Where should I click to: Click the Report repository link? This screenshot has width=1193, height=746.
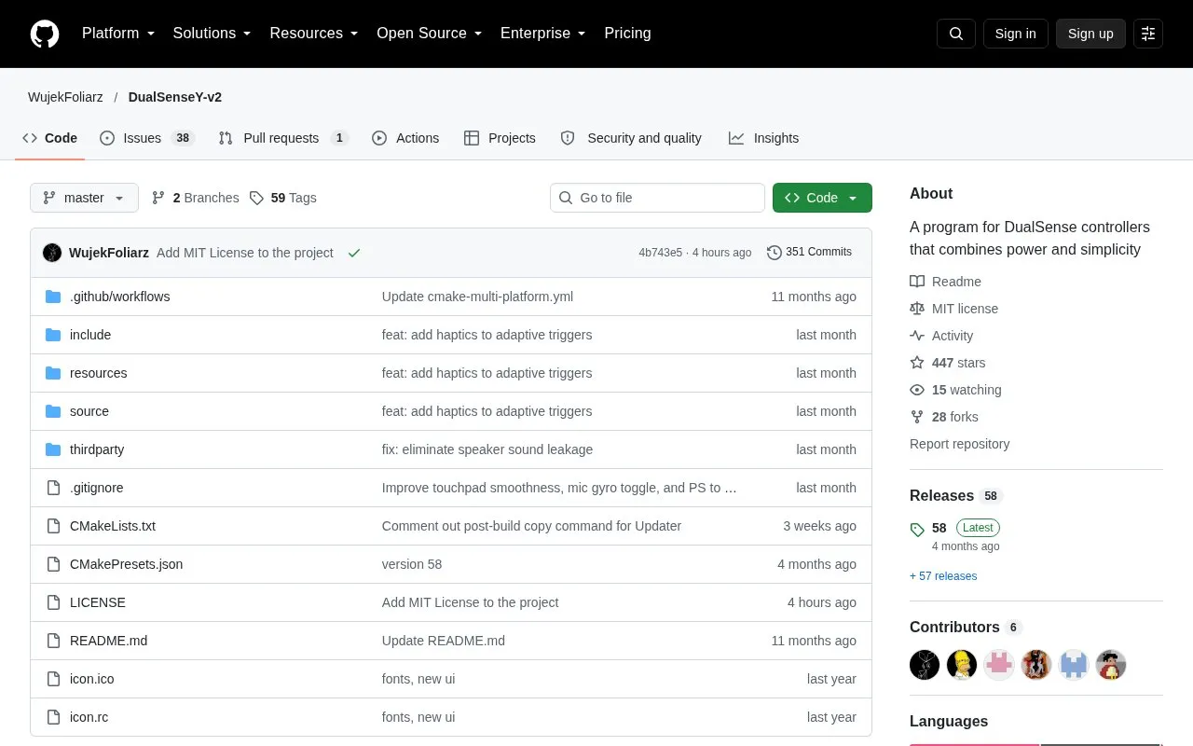tap(959, 444)
